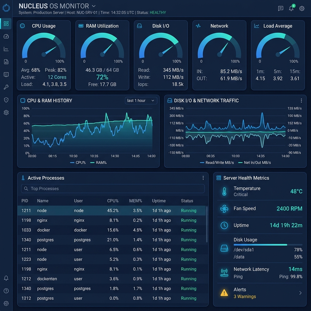Toggle Read/Write MB/s legend series
This screenshot has width=311, height=311.
coord(217,162)
